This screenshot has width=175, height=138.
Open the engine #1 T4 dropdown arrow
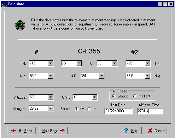click(x=51, y=63)
